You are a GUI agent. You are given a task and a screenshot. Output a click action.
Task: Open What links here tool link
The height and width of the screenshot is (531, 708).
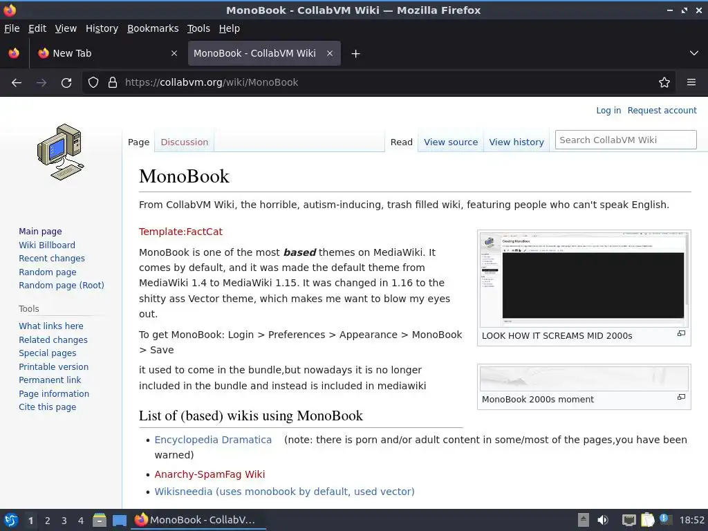(x=51, y=326)
